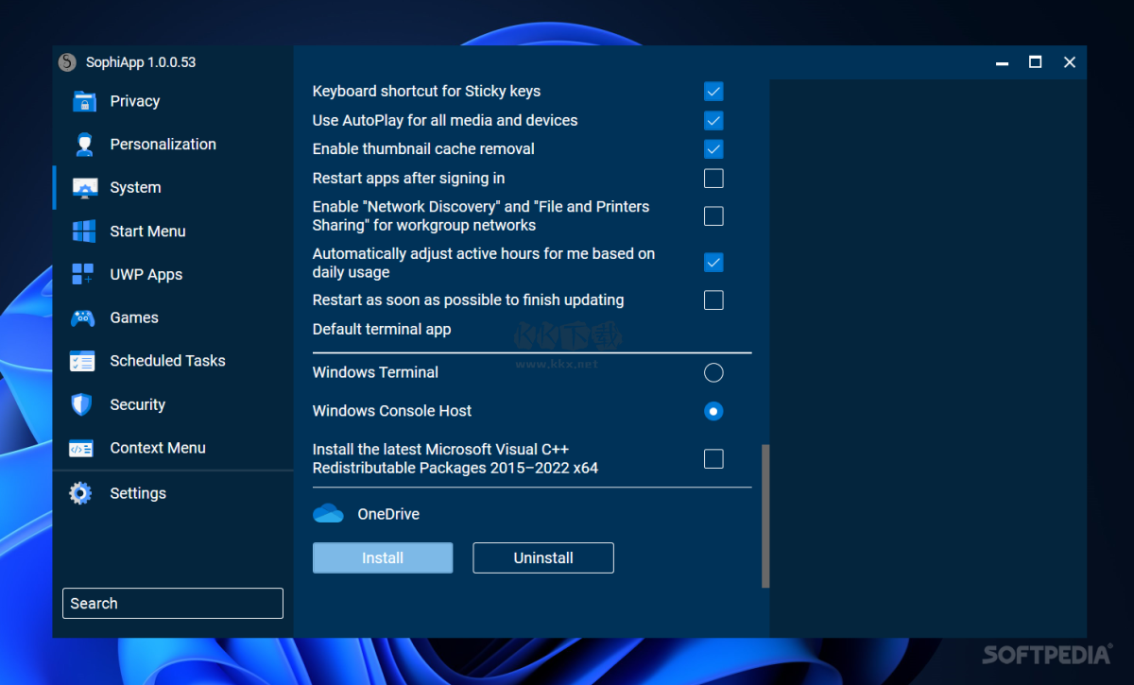Click the OneDrive Uninstall button
This screenshot has height=685, width=1134.
tap(543, 557)
